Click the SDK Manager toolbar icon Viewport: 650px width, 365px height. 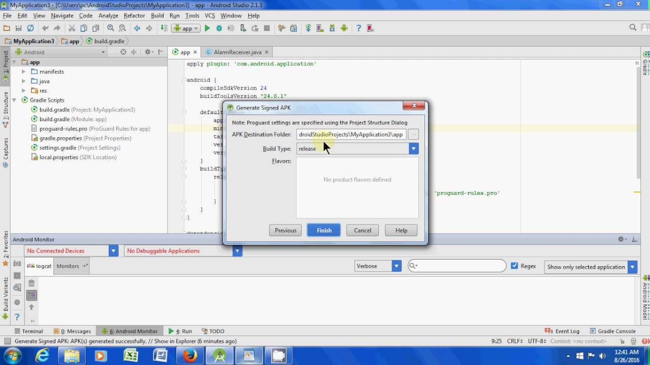click(x=332, y=28)
